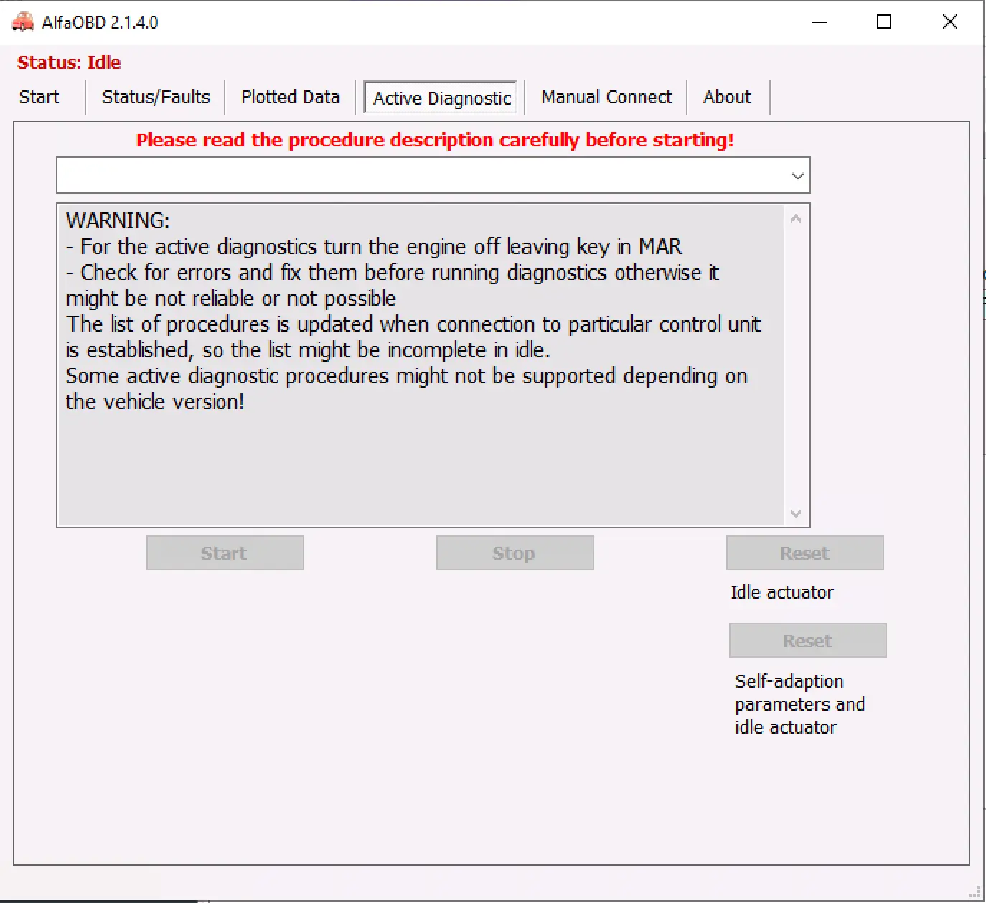Open the Status/Faults tab
Viewport: 986px width, 903px height.
156,98
